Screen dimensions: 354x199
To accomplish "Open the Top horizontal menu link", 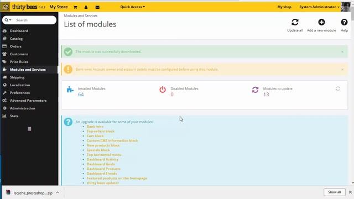I will [x=104, y=155].
